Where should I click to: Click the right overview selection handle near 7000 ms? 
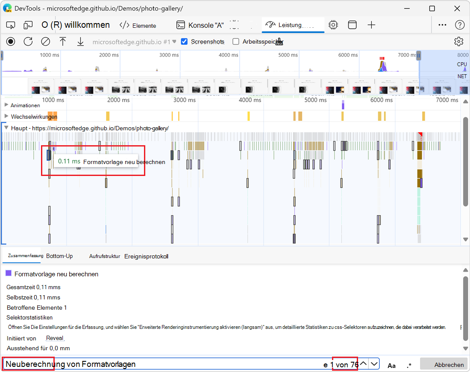click(419, 56)
